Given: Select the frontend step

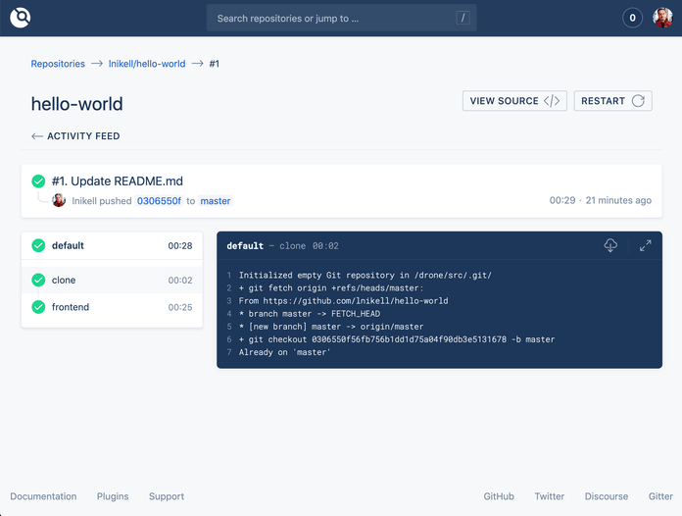Looking at the screenshot, I should click(112, 307).
